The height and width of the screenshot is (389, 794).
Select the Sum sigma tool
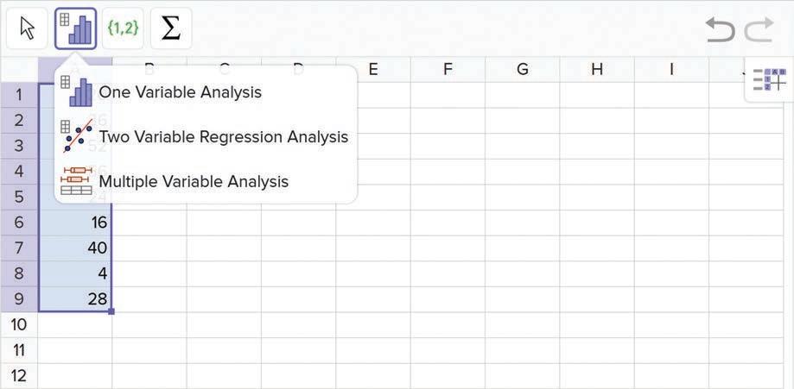[171, 29]
